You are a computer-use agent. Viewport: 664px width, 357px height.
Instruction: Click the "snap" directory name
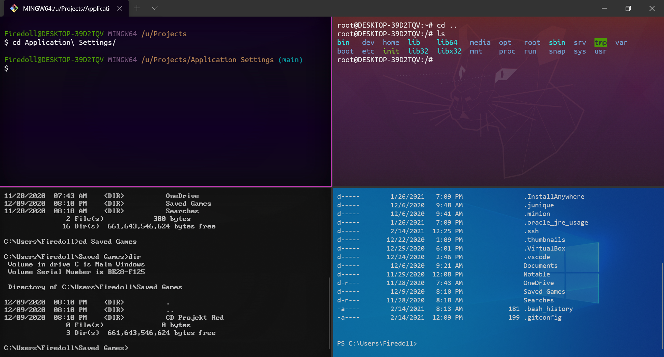[x=557, y=51]
